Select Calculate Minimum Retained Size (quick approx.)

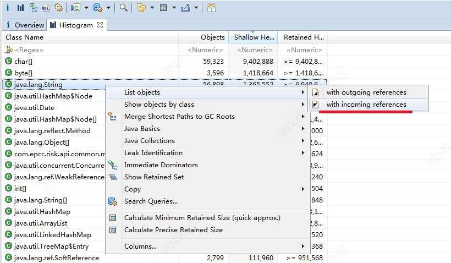pos(208,218)
